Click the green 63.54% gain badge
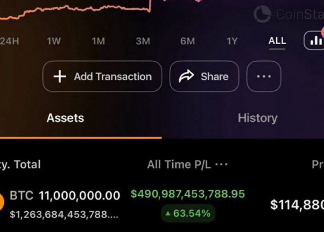 188,213
